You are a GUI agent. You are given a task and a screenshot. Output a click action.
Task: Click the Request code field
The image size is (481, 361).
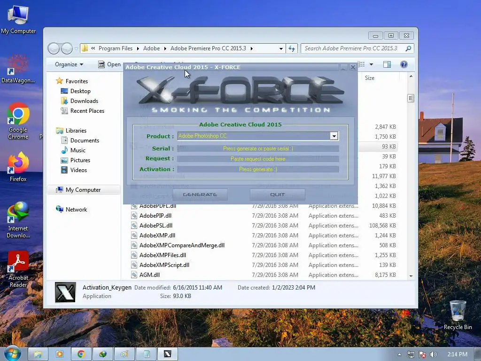pyautogui.click(x=258, y=159)
